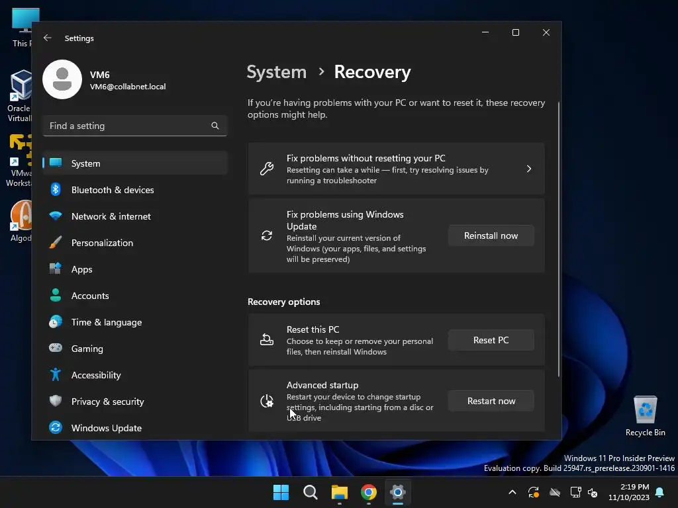
Task: Open Network & internet settings
Action: pos(135,216)
